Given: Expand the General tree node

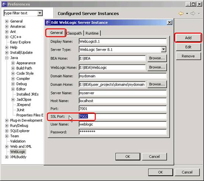Looking at the screenshot, I should coord(7,21).
